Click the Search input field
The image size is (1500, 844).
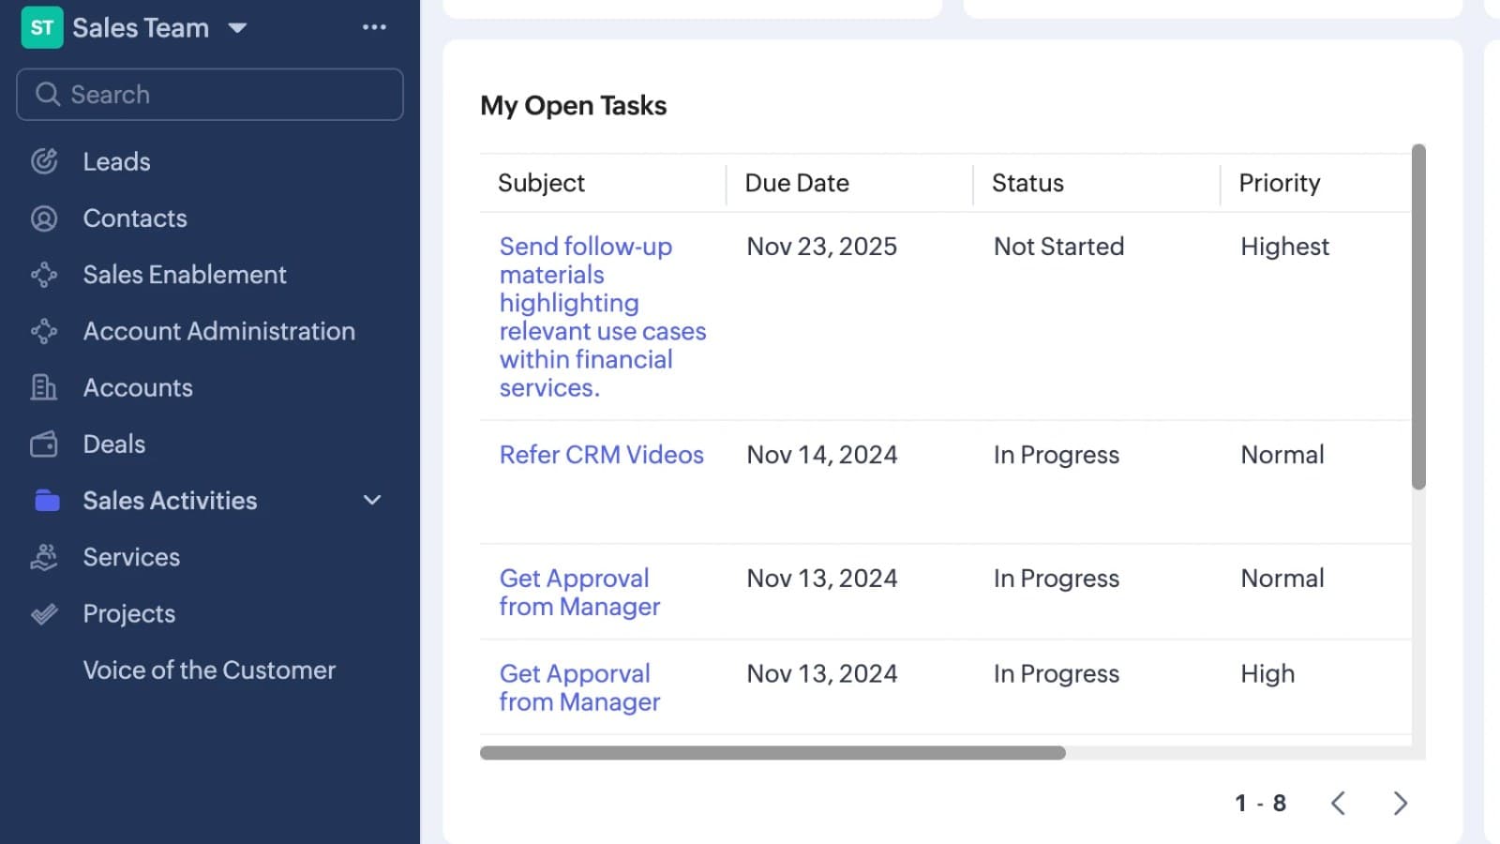pyautogui.click(x=210, y=94)
